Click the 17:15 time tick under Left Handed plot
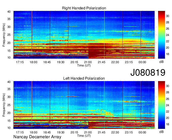The image size is (172, 140). pyautogui.click(x=20, y=132)
